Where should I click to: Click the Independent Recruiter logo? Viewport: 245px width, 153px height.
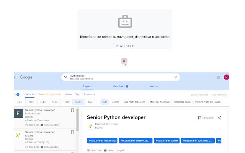click(90, 126)
